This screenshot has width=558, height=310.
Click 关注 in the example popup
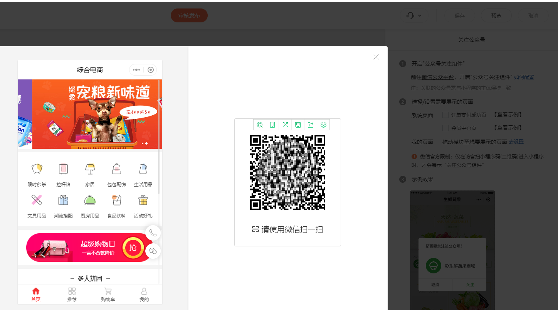(x=470, y=285)
